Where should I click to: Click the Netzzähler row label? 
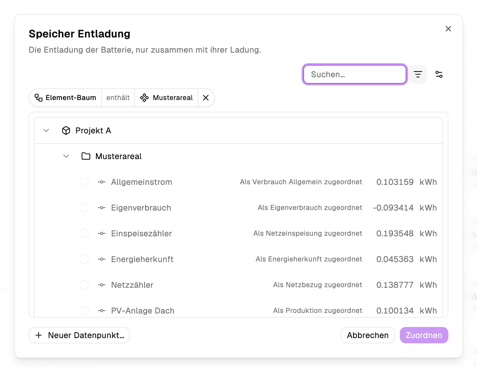point(132,285)
